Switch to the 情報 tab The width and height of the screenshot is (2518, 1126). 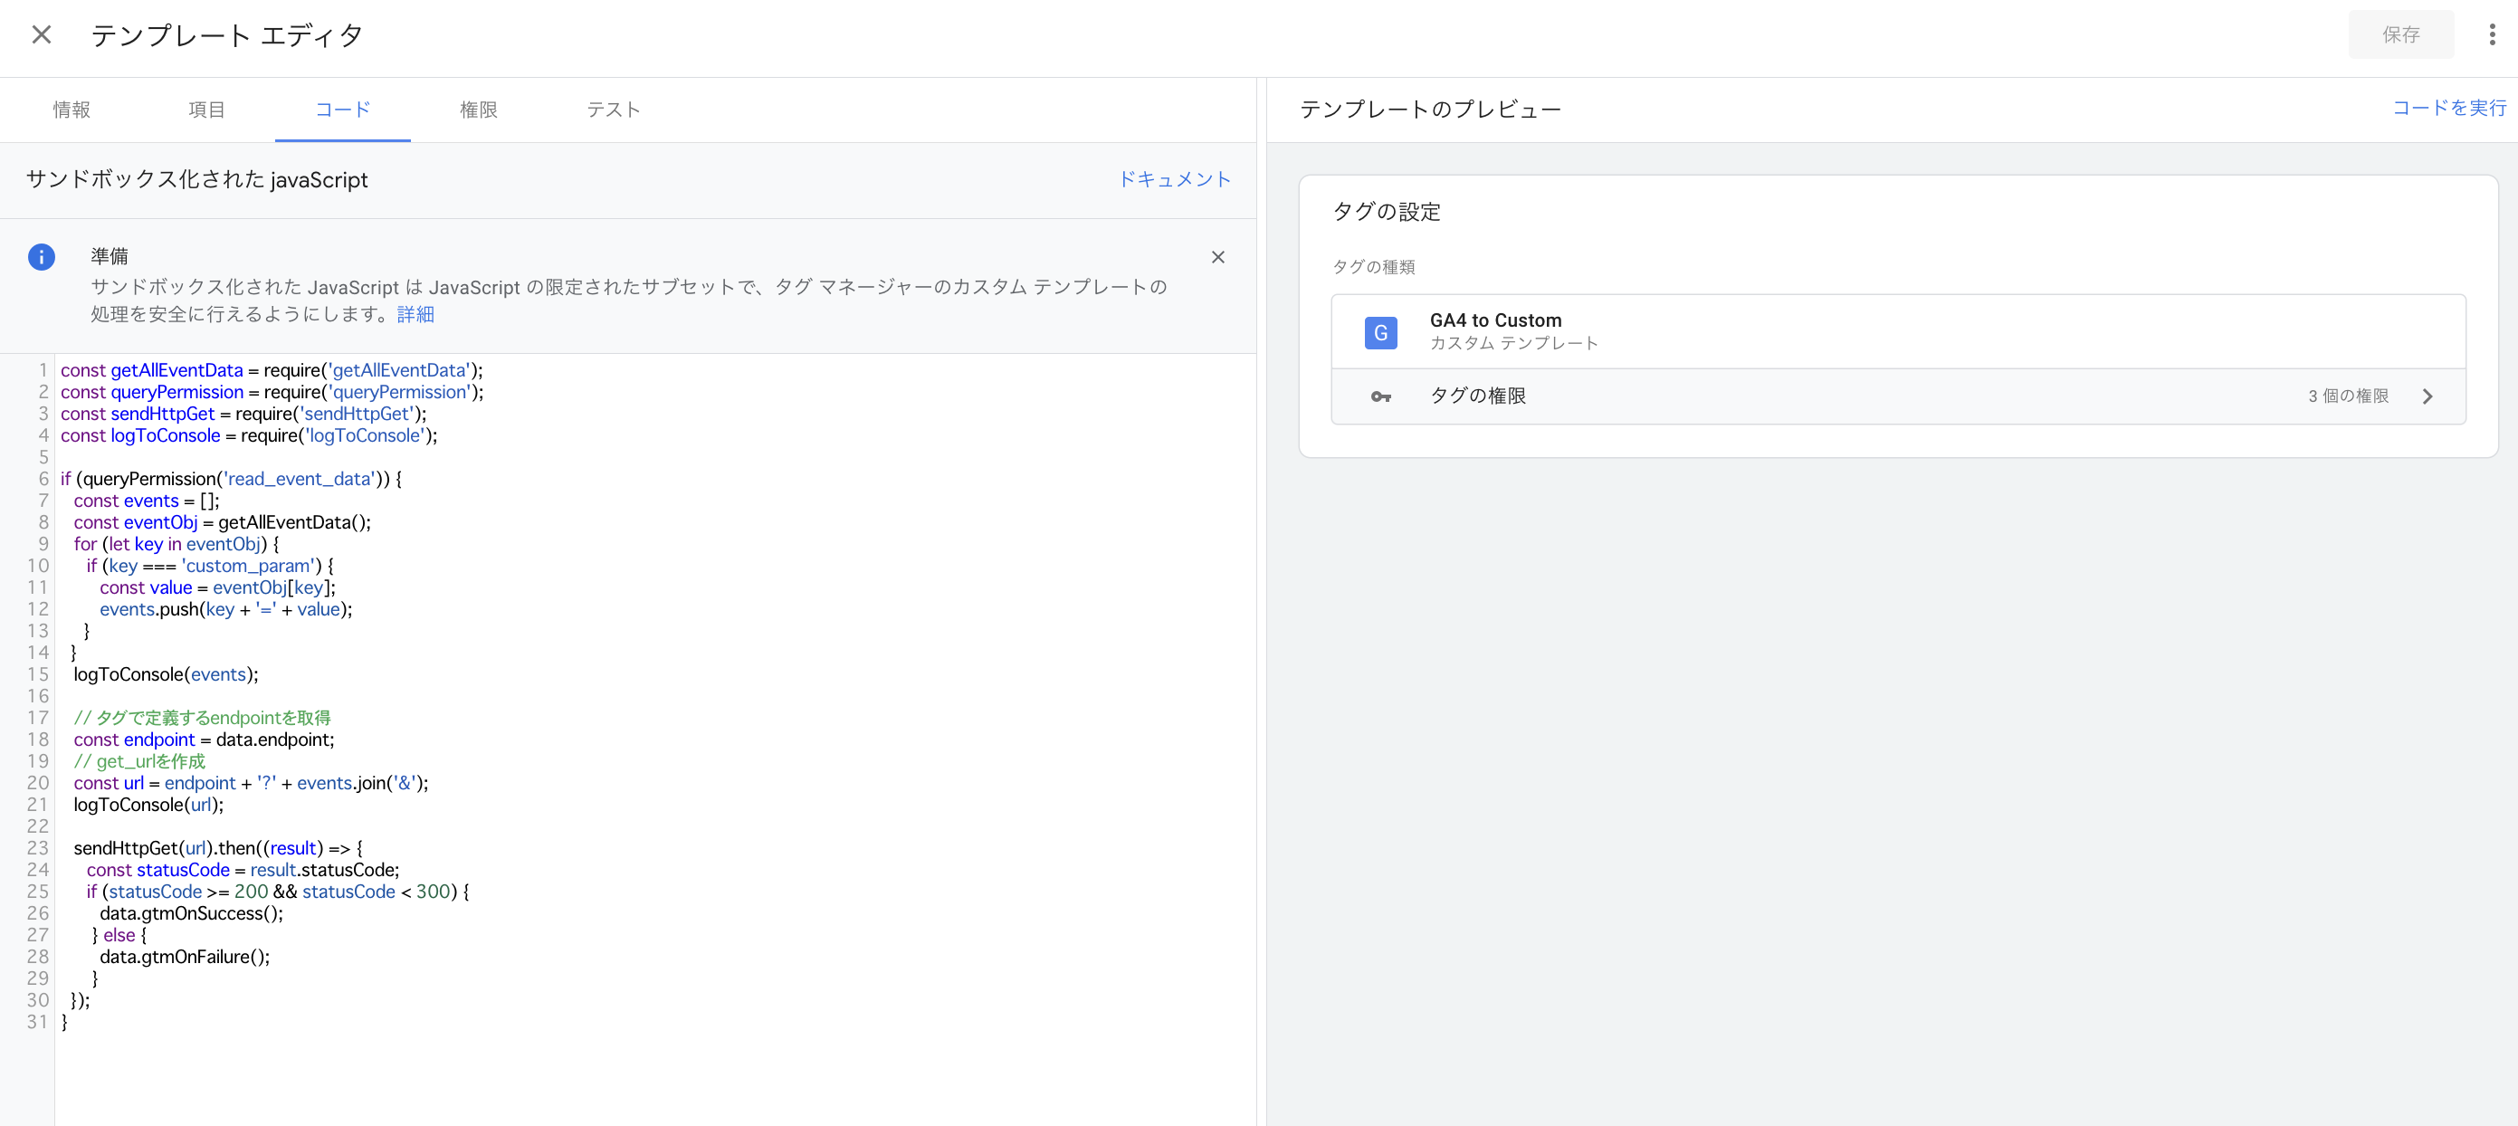click(72, 110)
